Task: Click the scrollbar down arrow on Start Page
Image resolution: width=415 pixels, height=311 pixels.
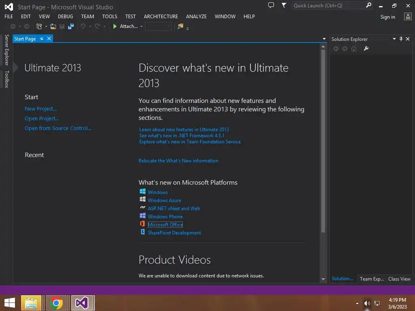Action: [323, 279]
